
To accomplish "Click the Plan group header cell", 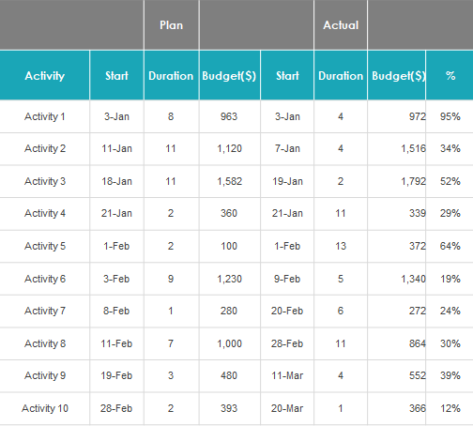I will [x=171, y=25].
